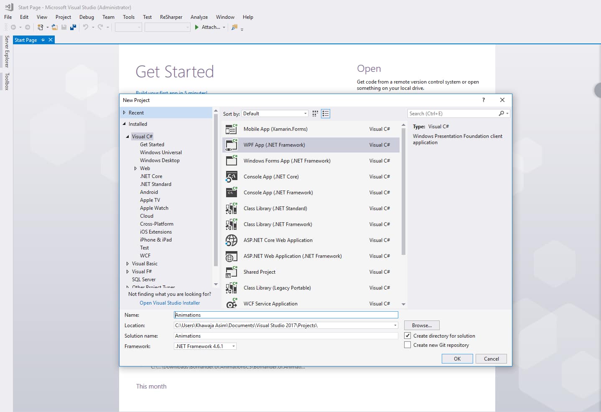This screenshot has width=601, height=412.
Task: Expand the Web node under Visual C#
Action: [135, 168]
